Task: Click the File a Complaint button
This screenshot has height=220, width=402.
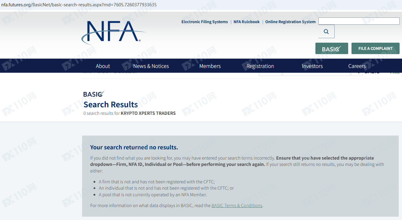Action: [x=376, y=48]
